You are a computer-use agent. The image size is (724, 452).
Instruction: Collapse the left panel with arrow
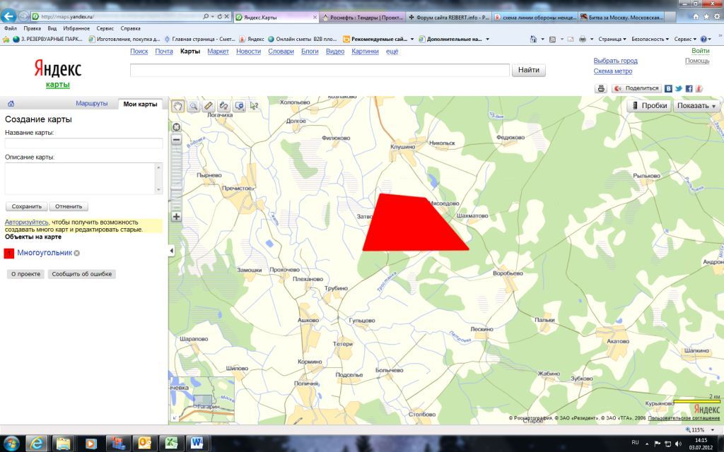tap(171, 251)
